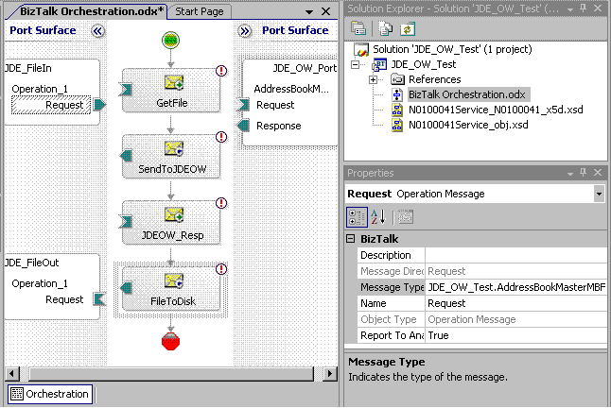Click the port connector on SendToJDEOW shape
The width and height of the screenshot is (611, 408).
pyautogui.click(x=126, y=156)
